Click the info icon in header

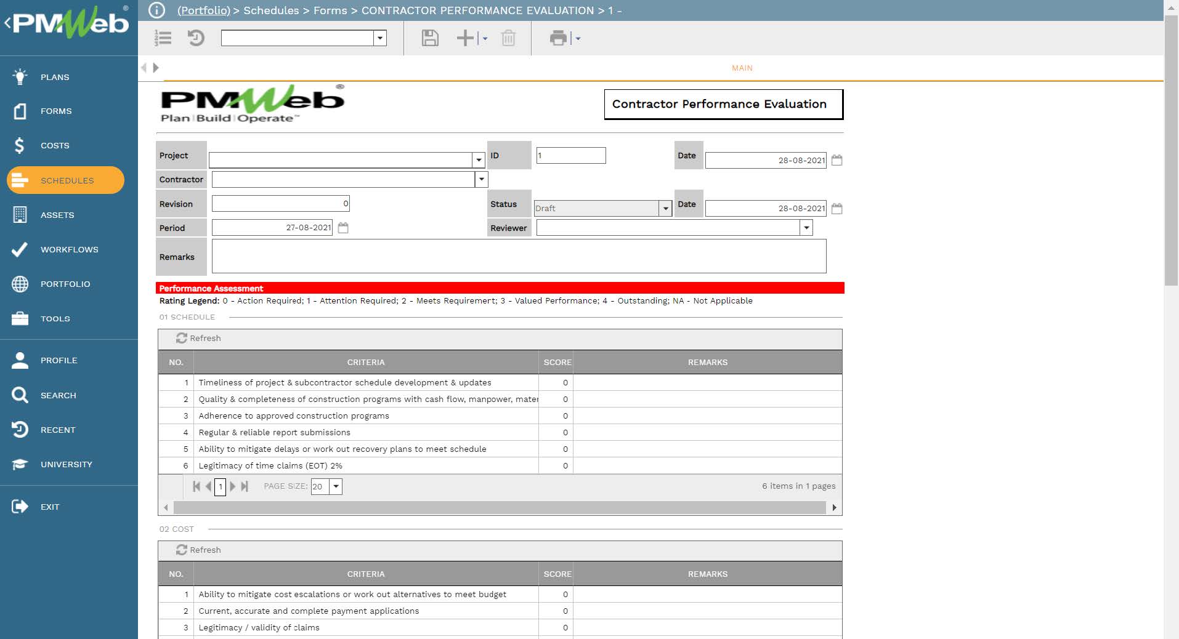point(157,10)
